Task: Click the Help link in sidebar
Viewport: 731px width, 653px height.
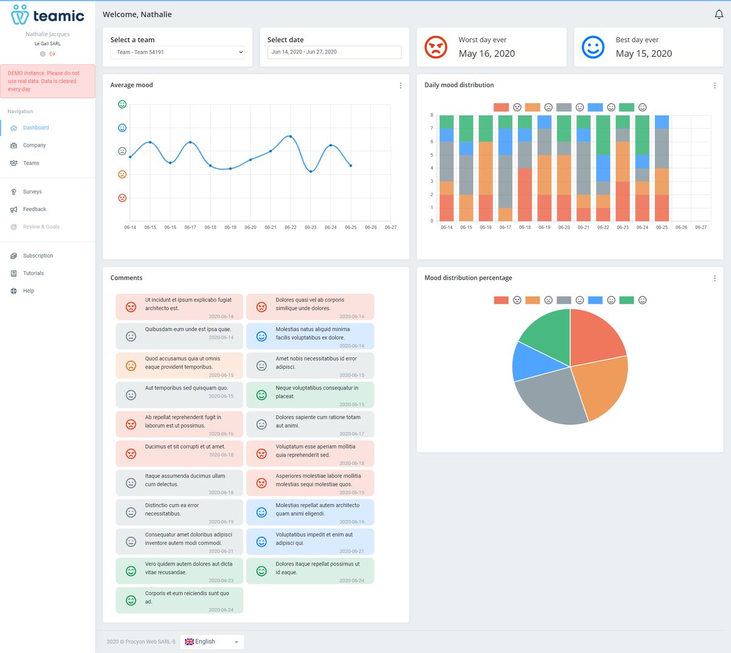Action: pos(29,291)
